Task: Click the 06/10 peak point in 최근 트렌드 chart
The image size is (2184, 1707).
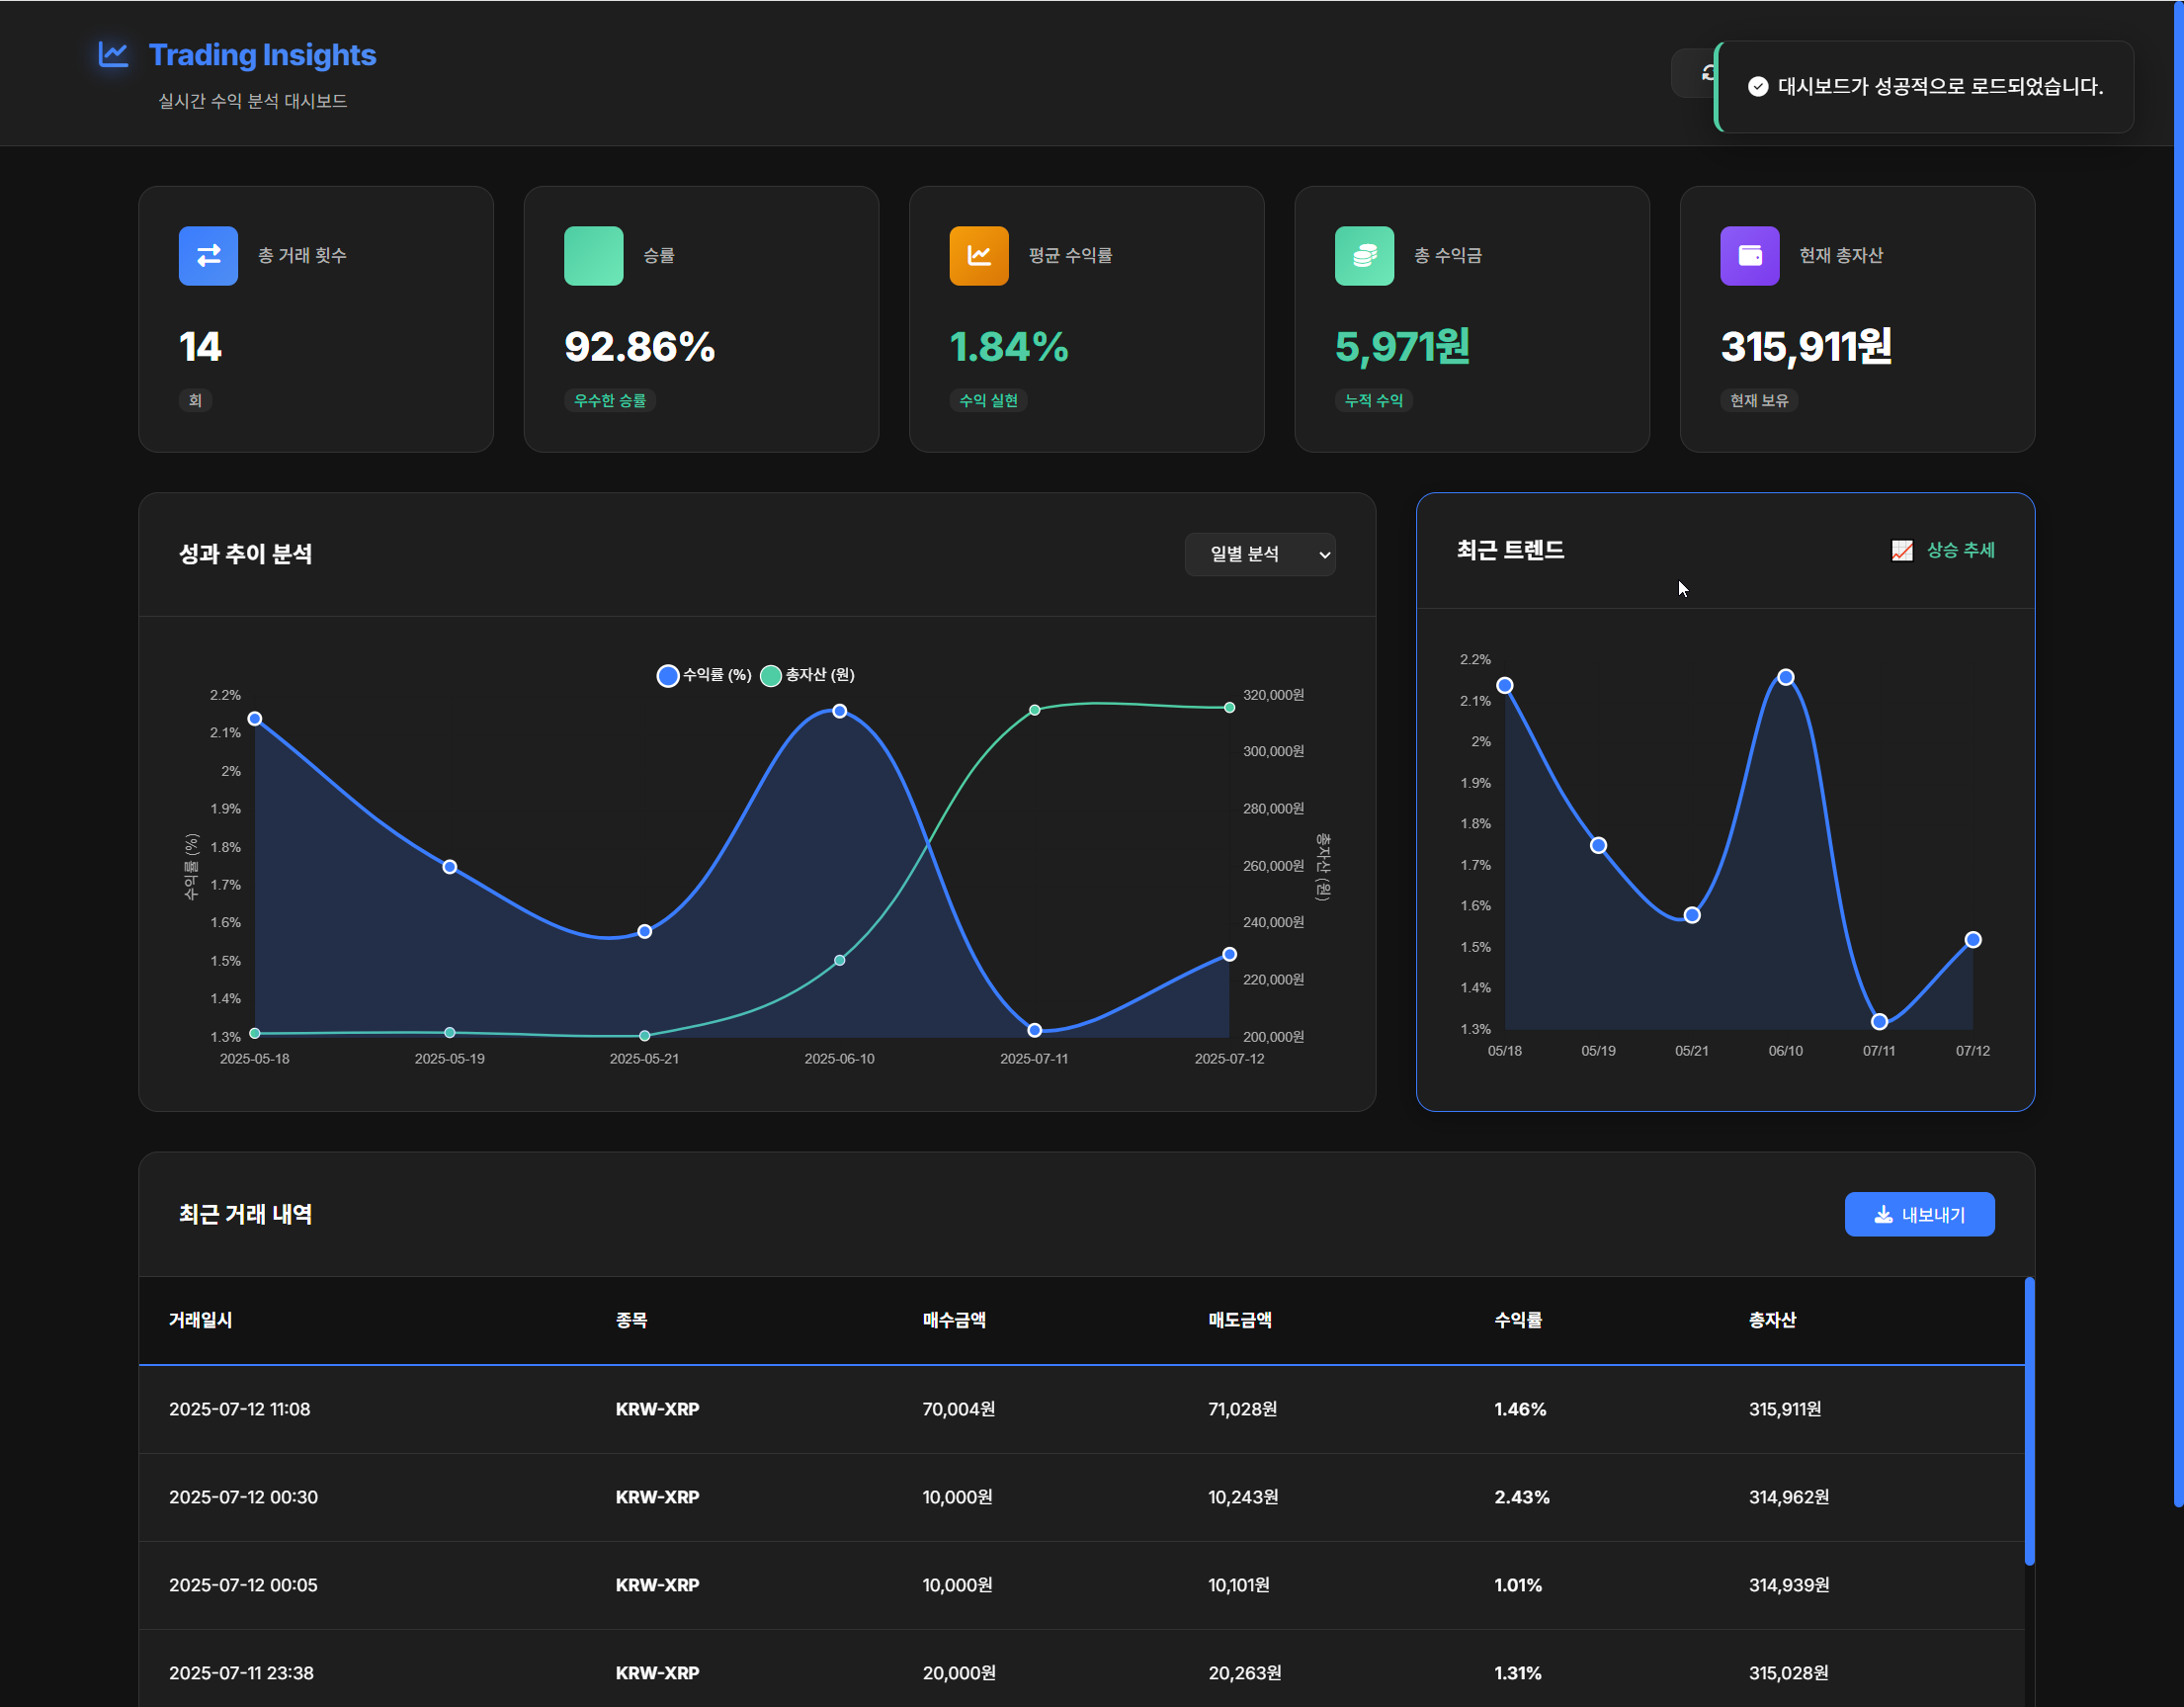Action: (1785, 678)
